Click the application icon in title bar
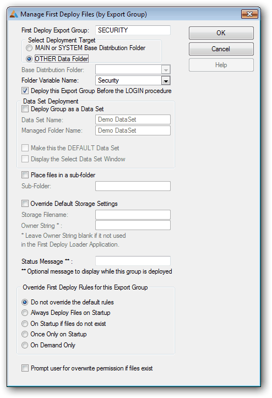Viewport: 272px width, 398px height. 14,14
